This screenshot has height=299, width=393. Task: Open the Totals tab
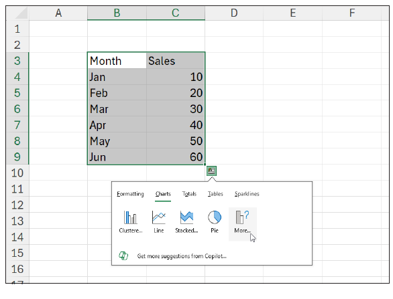[x=189, y=194]
